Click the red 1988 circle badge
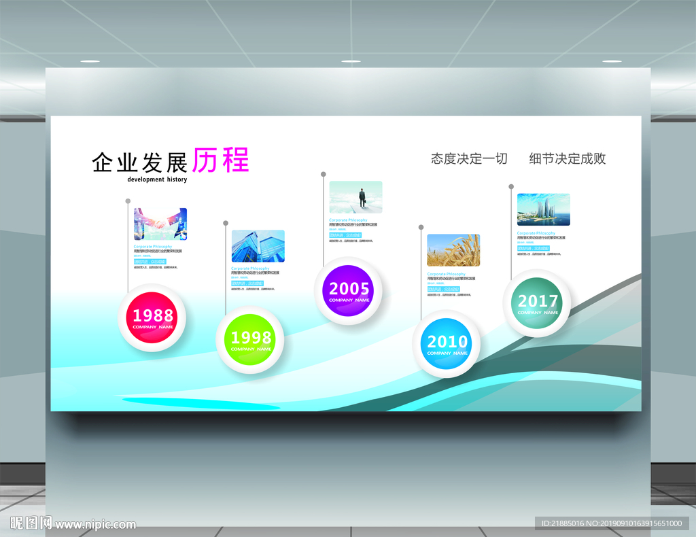Image resolution: width=696 pixels, height=537 pixels. 152,317
